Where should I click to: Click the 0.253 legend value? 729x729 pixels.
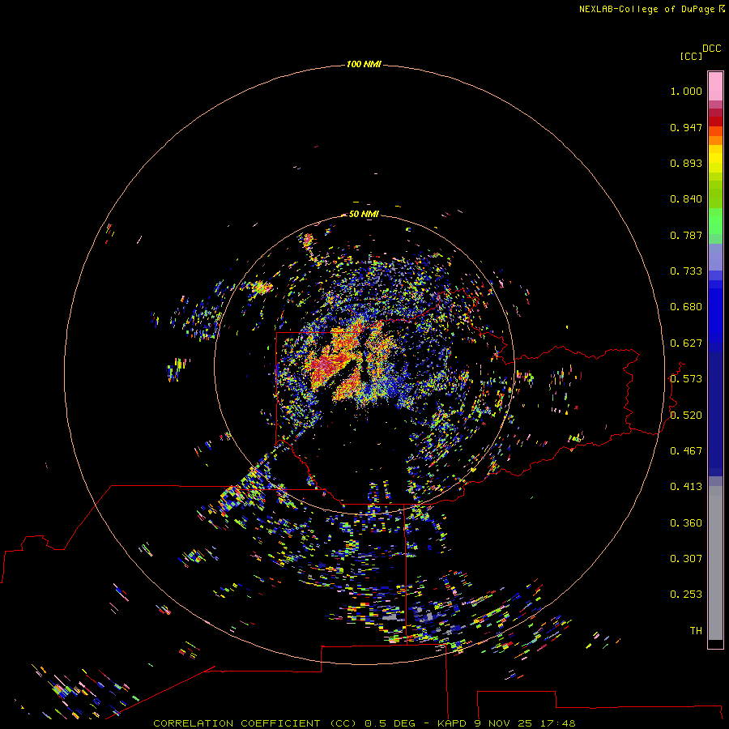tap(686, 595)
